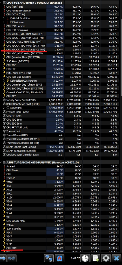Expand the L3 Sıcaklıkları row
This screenshot has width=122, height=265.
pyautogui.click(x=4, y=22)
